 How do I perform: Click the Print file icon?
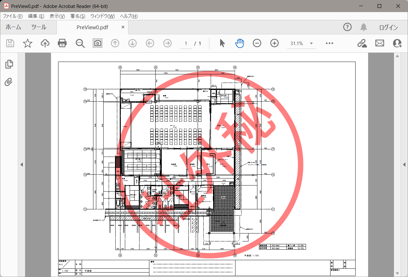(x=62, y=44)
